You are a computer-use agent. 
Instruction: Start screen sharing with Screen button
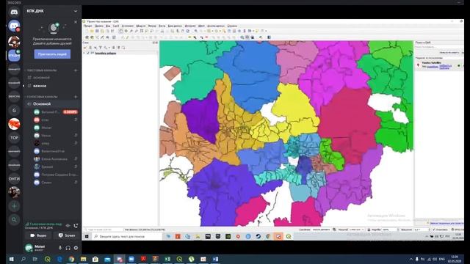coord(67,235)
